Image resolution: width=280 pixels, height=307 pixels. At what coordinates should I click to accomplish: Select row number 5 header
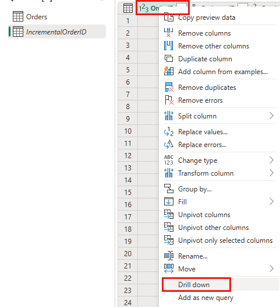tap(128, 69)
